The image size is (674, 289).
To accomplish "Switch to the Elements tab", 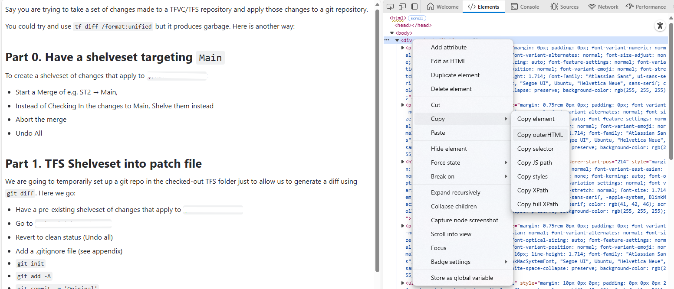I will 483,6.
